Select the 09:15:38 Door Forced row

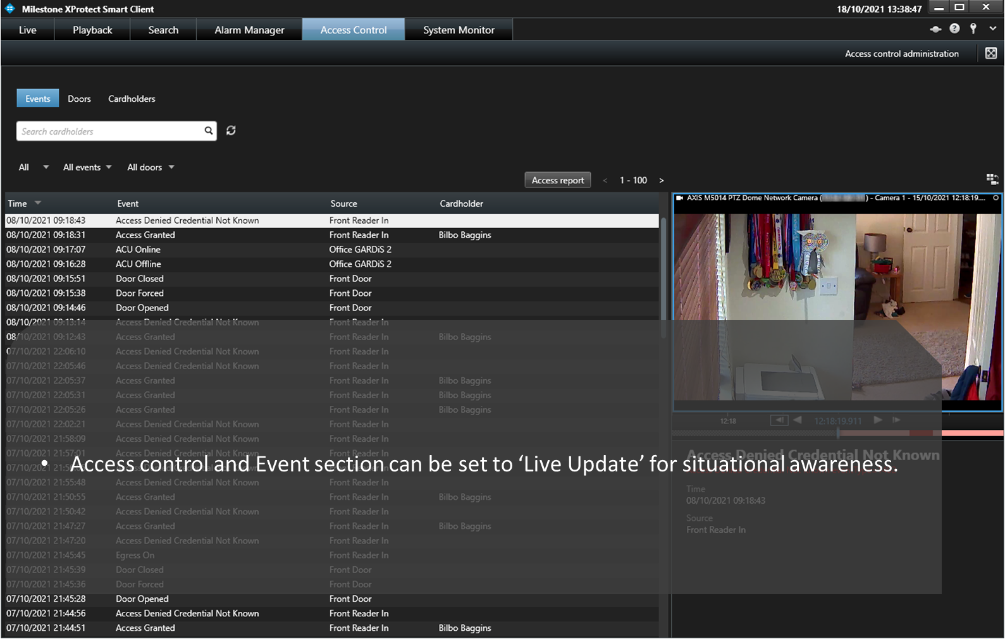(332, 293)
